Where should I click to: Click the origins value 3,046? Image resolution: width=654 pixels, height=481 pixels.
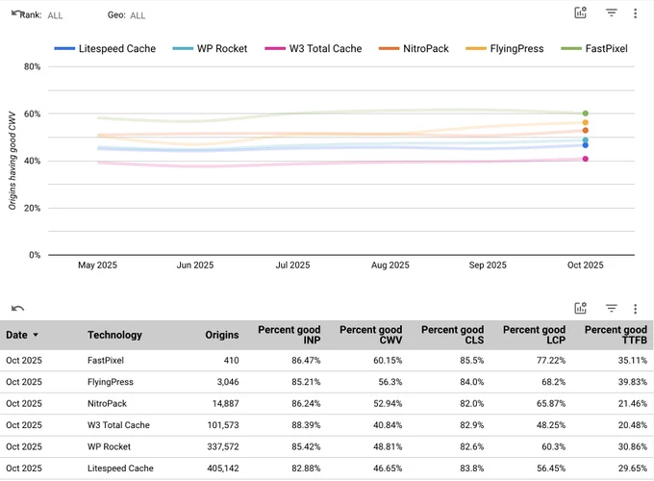(x=228, y=382)
